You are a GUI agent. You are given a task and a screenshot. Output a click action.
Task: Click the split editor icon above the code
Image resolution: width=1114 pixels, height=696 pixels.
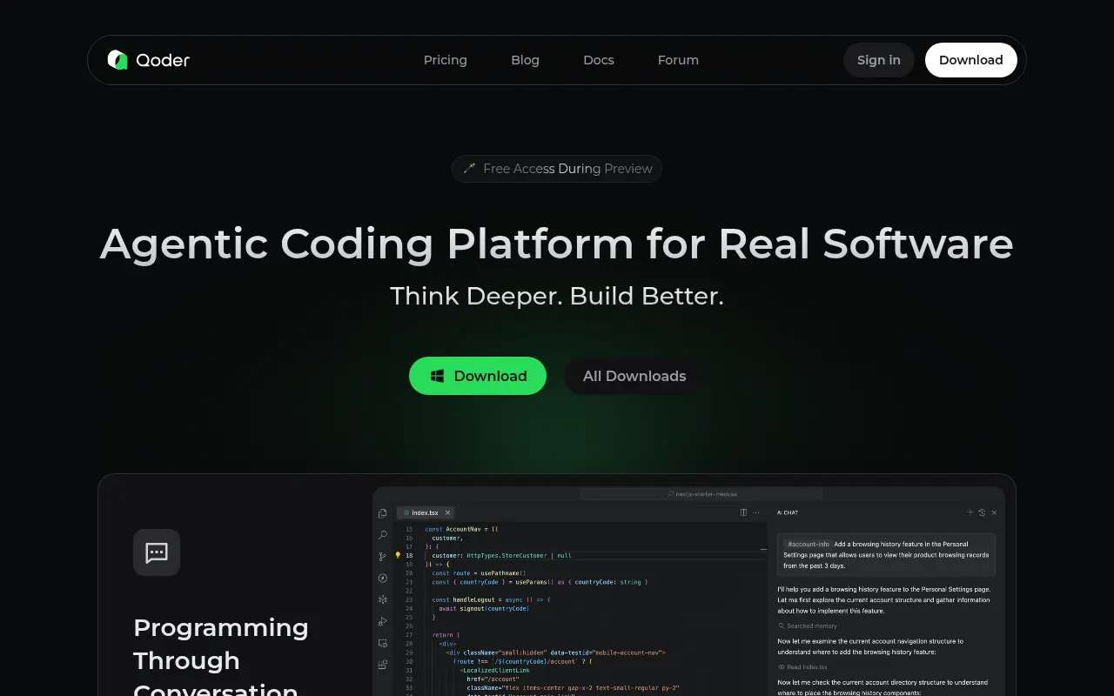coord(743,512)
